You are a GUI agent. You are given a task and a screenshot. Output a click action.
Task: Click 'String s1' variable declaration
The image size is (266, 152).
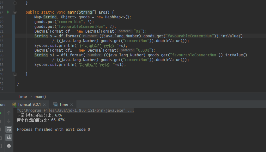tap(45, 55)
